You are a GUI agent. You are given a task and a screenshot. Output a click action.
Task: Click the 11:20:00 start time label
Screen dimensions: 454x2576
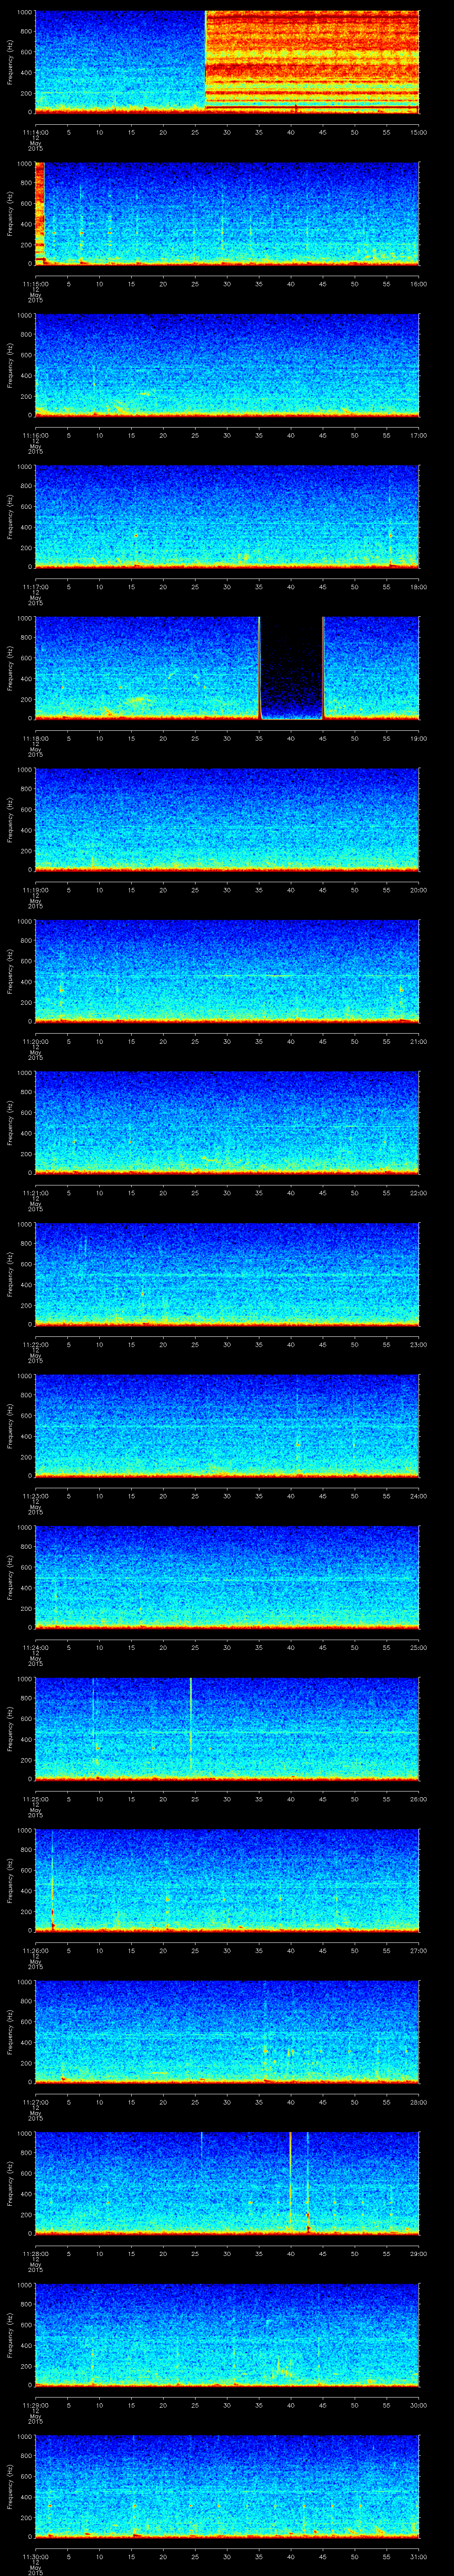[x=35, y=1041]
